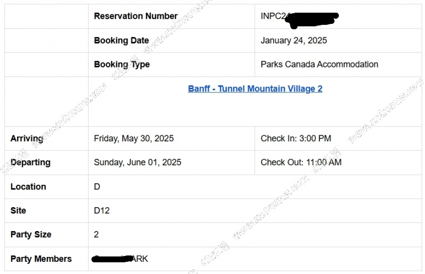Select Parks Canada Accommodation text
Screen dimensions: 425x274
319,64
